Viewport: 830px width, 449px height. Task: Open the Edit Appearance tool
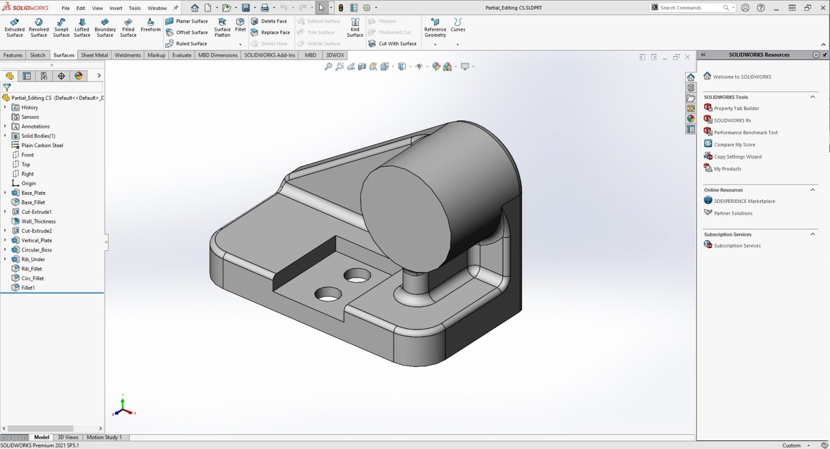[436, 66]
